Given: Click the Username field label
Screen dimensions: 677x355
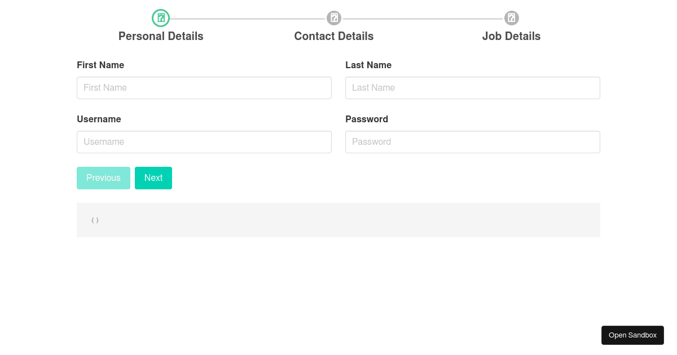Looking at the screenshot, I should pos(99,119).
